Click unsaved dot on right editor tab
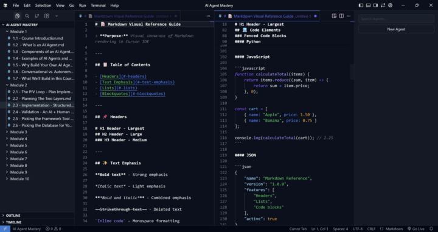The width and height of the screenshot is (438, 232). pos(315,16)
